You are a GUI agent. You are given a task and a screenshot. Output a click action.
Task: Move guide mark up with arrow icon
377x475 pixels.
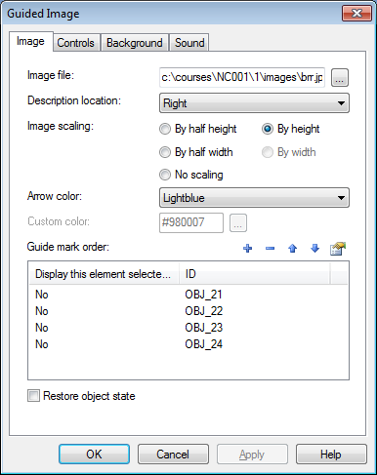[292, 249]
